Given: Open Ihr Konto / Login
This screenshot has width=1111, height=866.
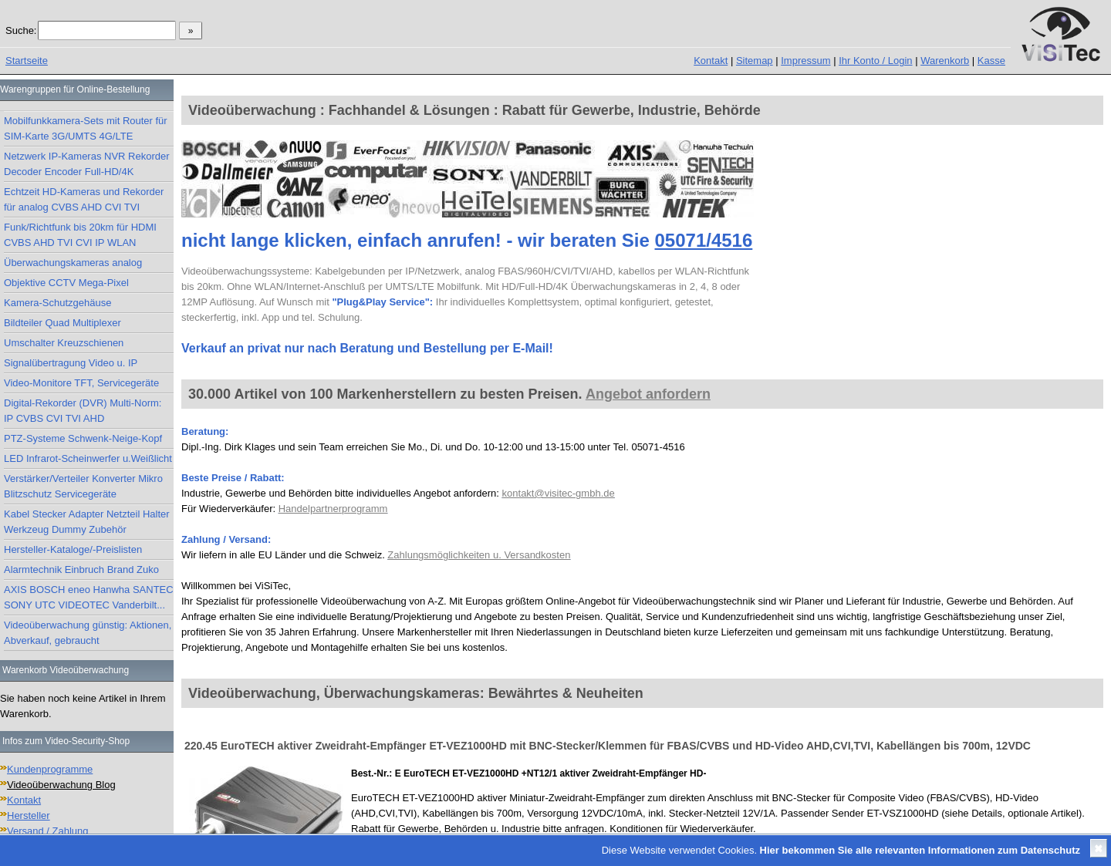Looking at the screenshot, I should pyautogui.click(x=875, y=60).
